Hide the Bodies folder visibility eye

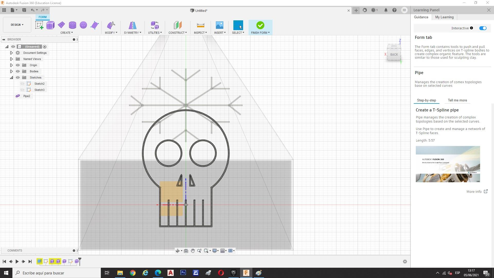(x=18, y=71)
